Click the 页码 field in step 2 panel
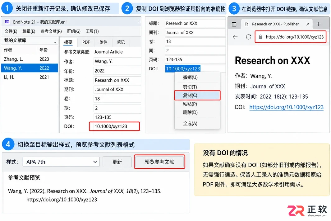Image resolution: width=331 pixels, height=221 pixels. pos(195,60)
